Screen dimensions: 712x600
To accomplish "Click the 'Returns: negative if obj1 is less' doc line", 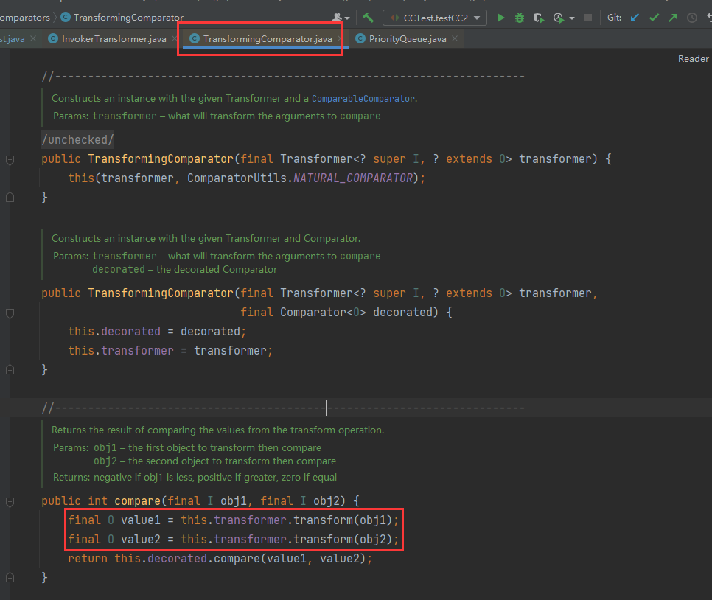I will pos(195,478).
